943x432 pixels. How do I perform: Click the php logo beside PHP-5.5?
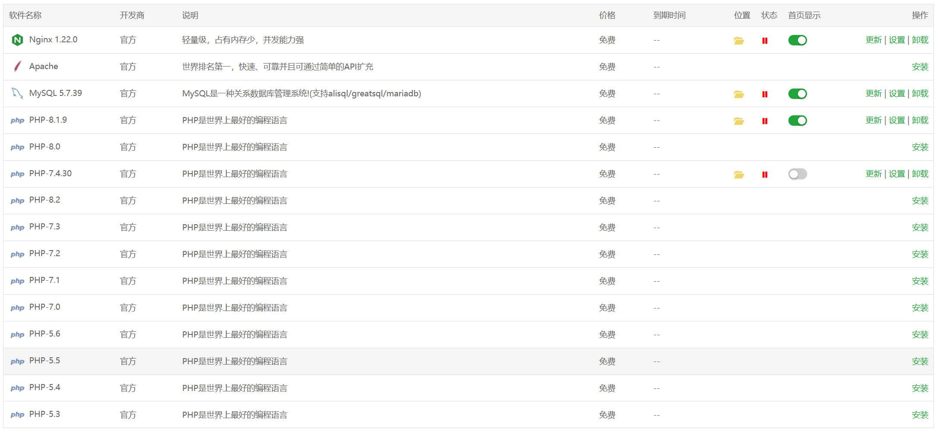(17, 362)
